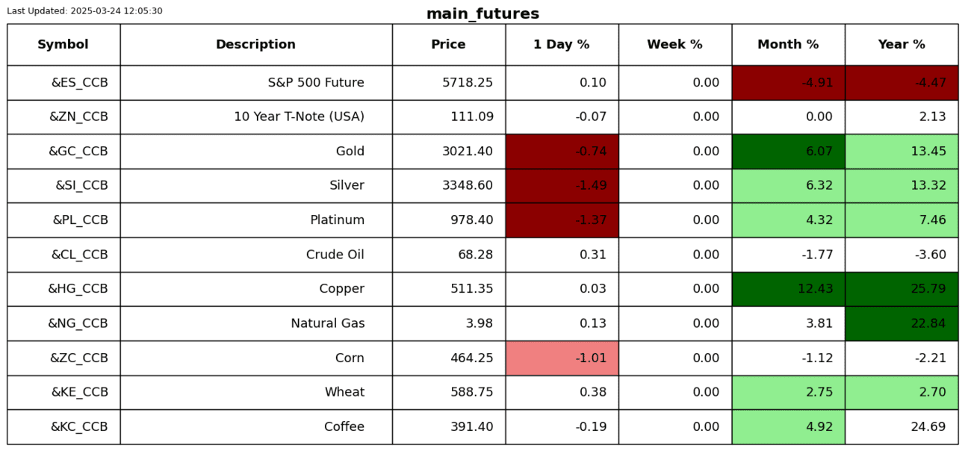Click the Wheat month value 2.75
Image resolution: width=965 pixels, height=451 pixels.
788,393
